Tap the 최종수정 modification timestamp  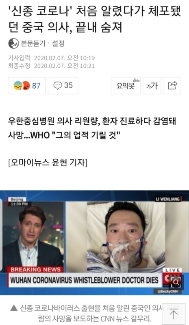click(52, 66)
